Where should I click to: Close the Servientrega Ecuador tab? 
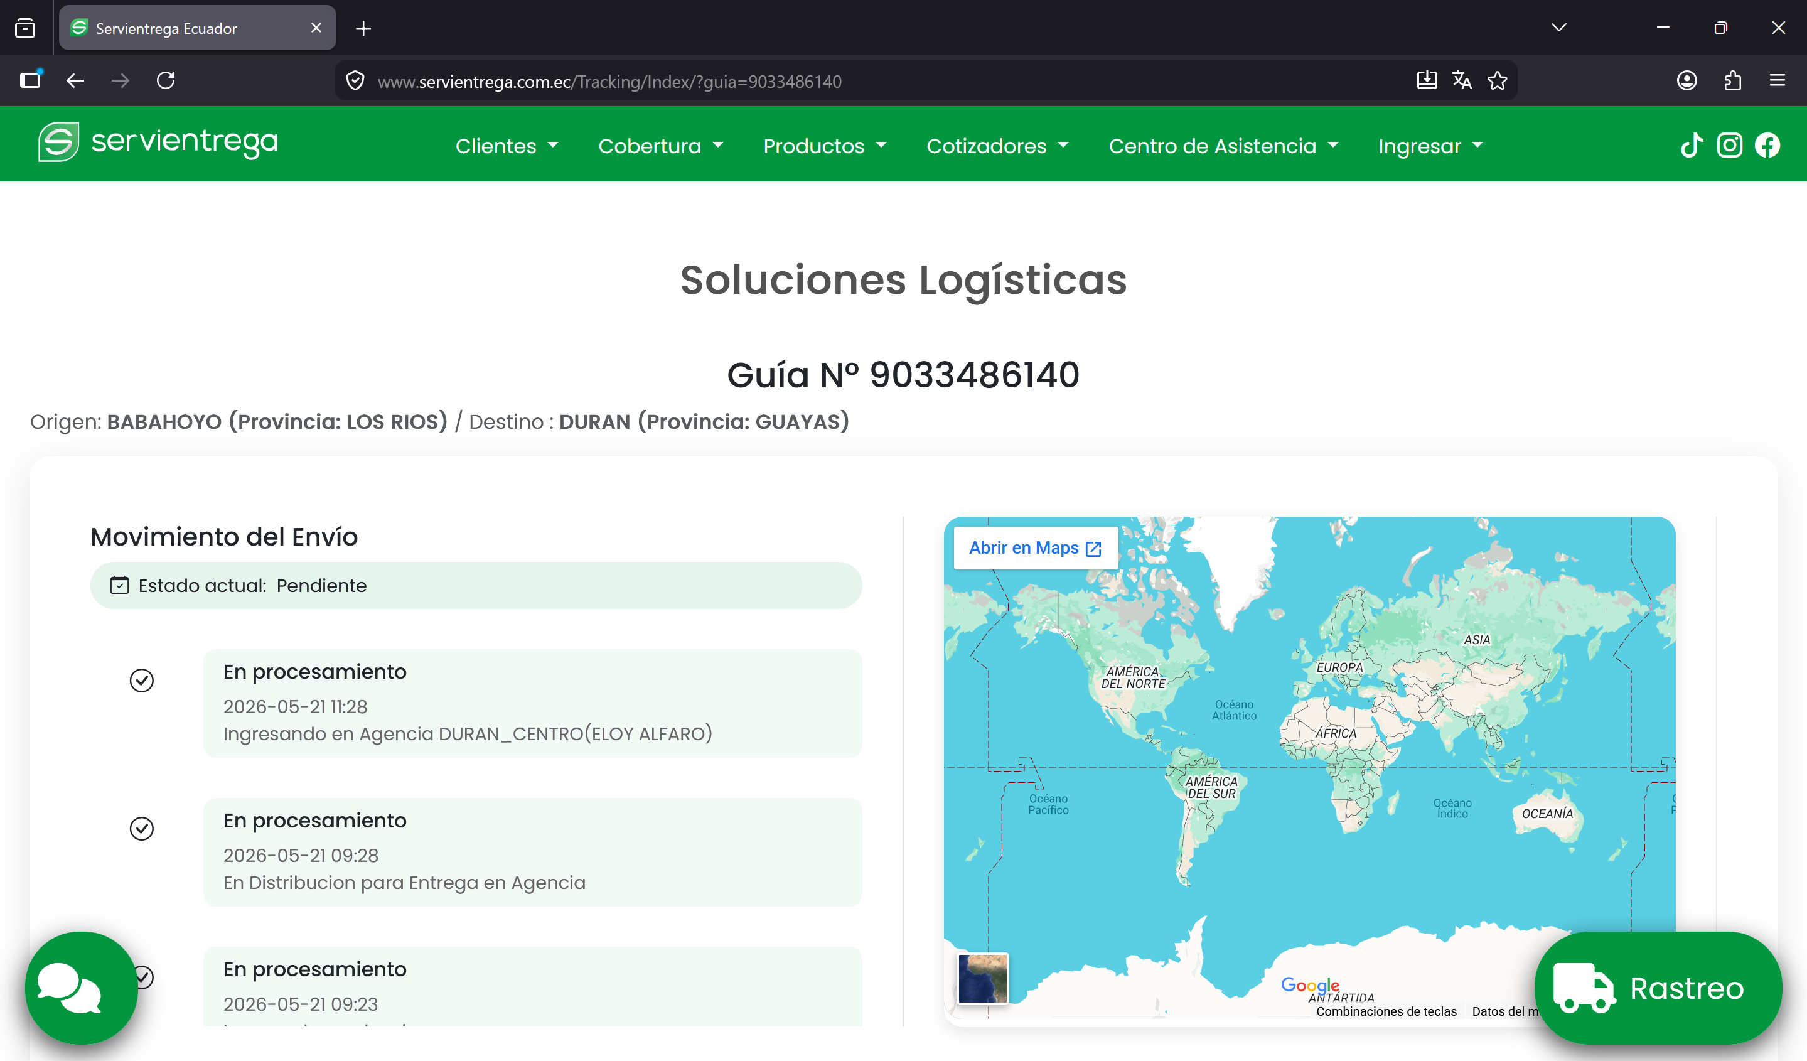(316, 28)
